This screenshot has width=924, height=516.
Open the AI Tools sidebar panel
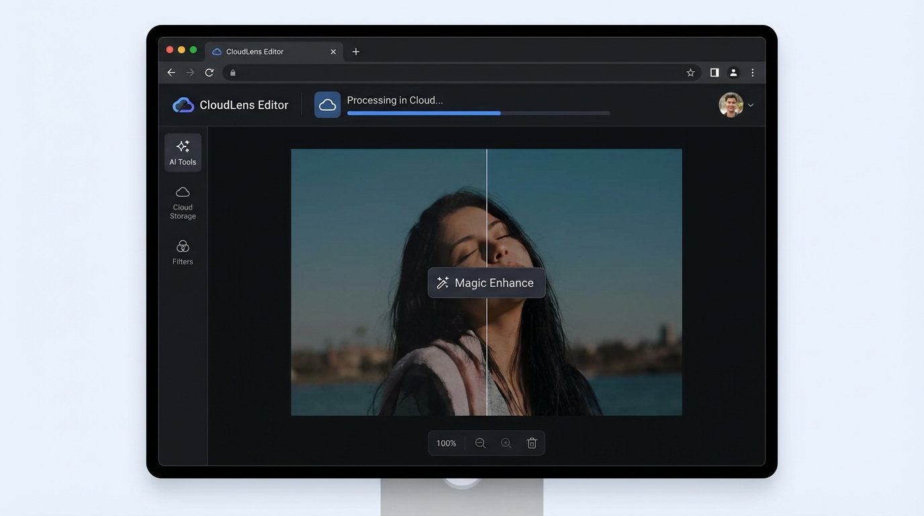183,153
